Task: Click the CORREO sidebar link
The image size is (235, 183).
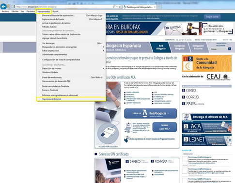Action: click(x=190, y=97)
